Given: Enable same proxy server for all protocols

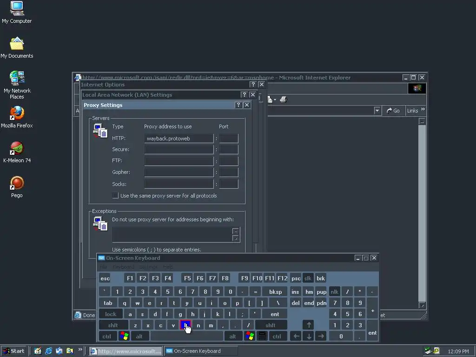Looking at the screenshot, I should (115, 196).
